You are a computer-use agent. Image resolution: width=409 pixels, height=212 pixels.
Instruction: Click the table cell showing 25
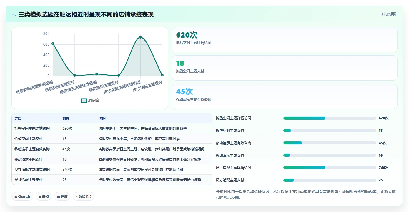coord(64,180)
